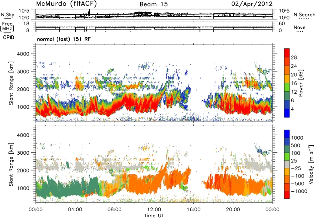
Task: Click the left '10^5' noise axis label
Action: [x=24, y=11]
